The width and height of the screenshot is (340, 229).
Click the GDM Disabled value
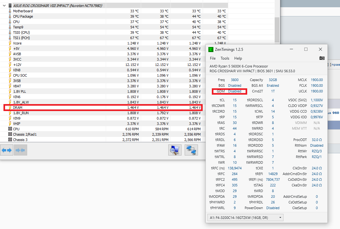(x=235, y=91)
